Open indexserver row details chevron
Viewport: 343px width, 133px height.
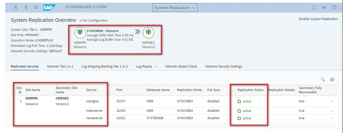coord(332,111)
